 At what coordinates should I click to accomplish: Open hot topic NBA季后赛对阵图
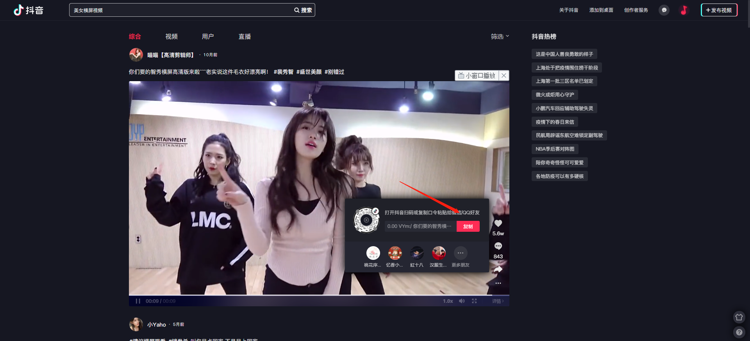point(555,149)
